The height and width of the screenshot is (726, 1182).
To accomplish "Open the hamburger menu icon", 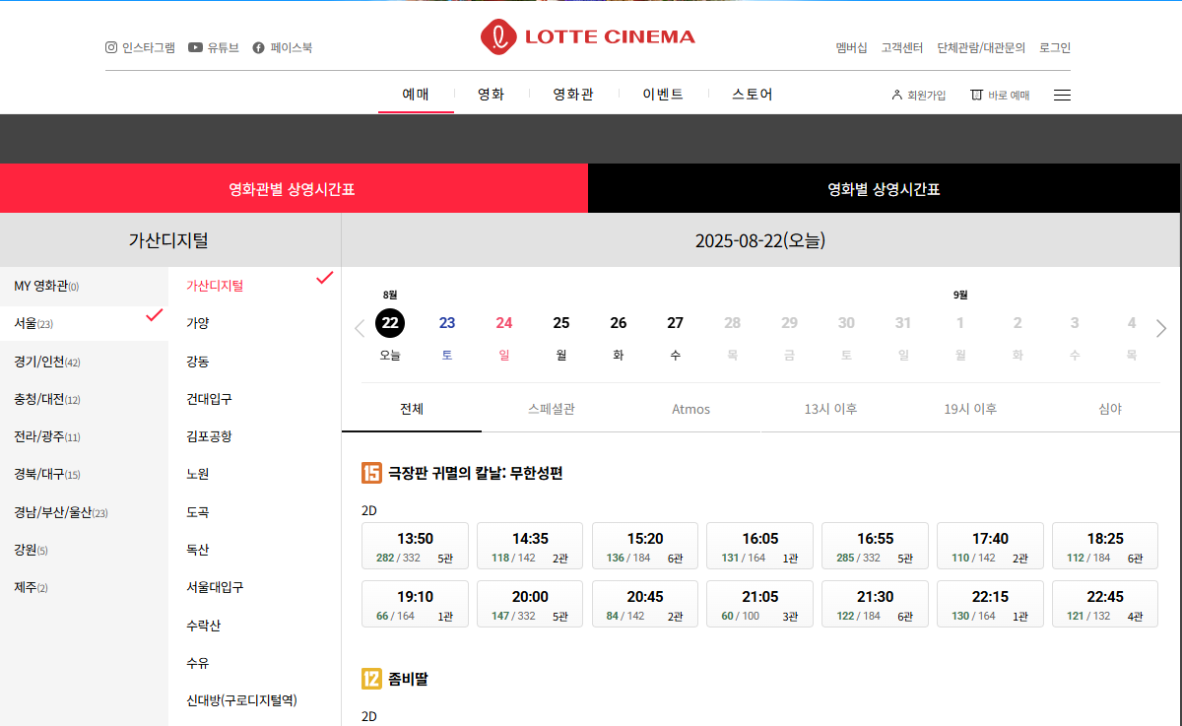I will (1062, 96).
